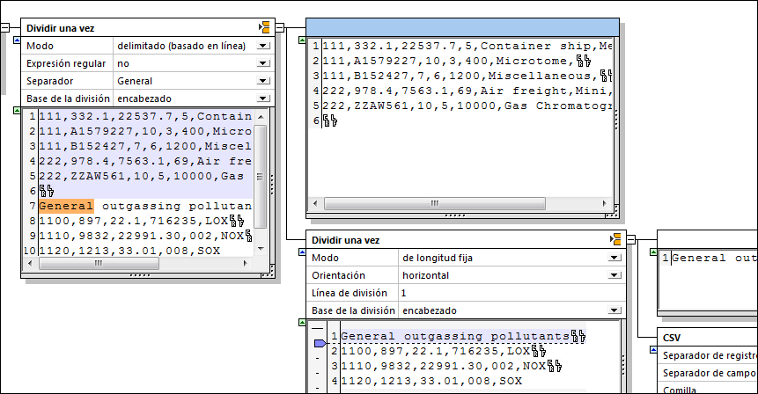
Task: Click the output connector right of the fixed-length Dividir una vez title
Action: click(x=632, y=240)
